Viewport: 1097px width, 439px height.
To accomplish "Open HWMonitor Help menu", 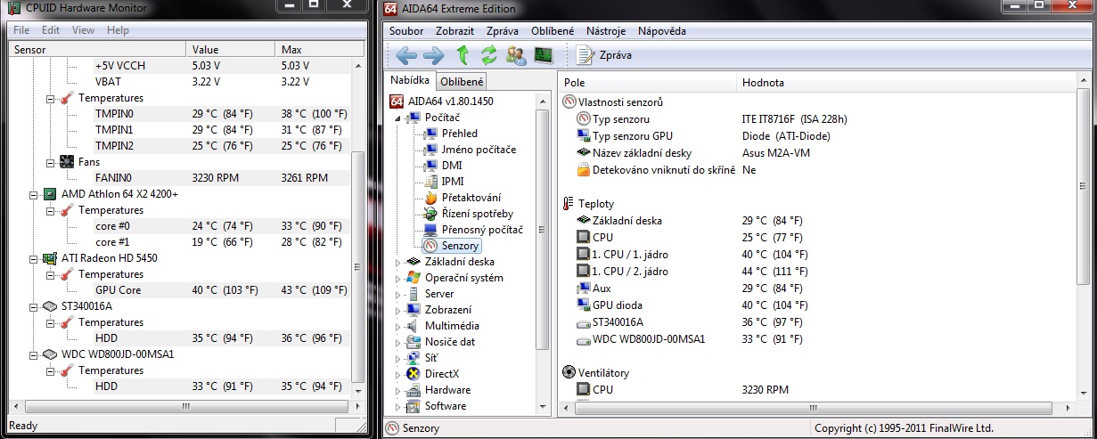I will [118, 30].
